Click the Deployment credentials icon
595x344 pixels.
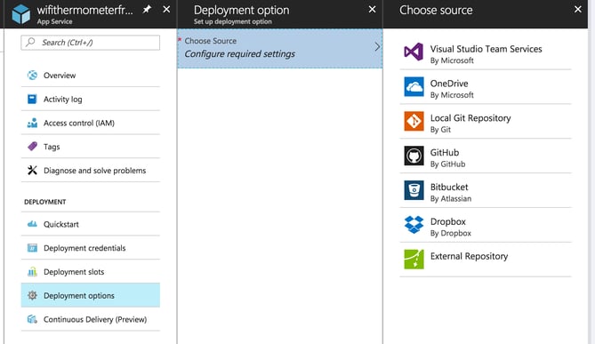tap(32, 248)
